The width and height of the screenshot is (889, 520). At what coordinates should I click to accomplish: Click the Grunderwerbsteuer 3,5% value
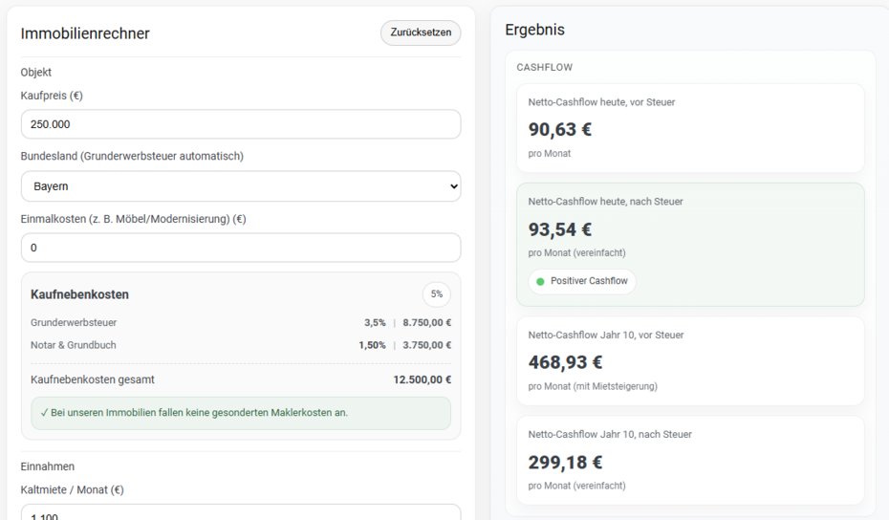375,323
